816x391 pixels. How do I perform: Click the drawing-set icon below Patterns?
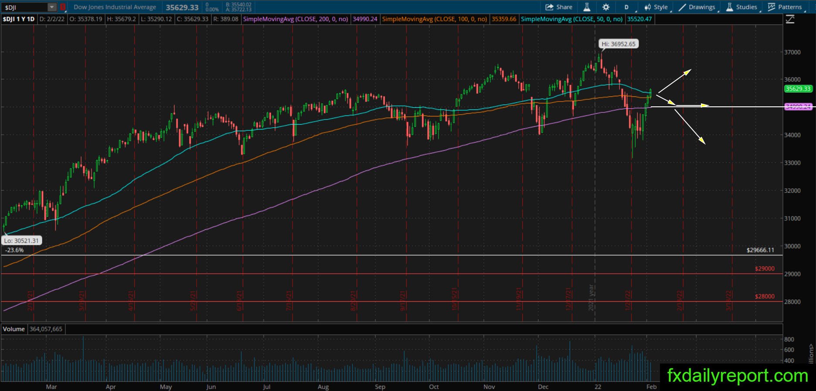coord(790,19)
